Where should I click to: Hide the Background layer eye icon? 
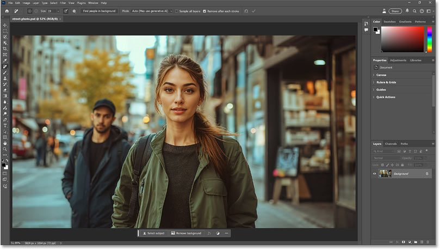click(374, 174)
